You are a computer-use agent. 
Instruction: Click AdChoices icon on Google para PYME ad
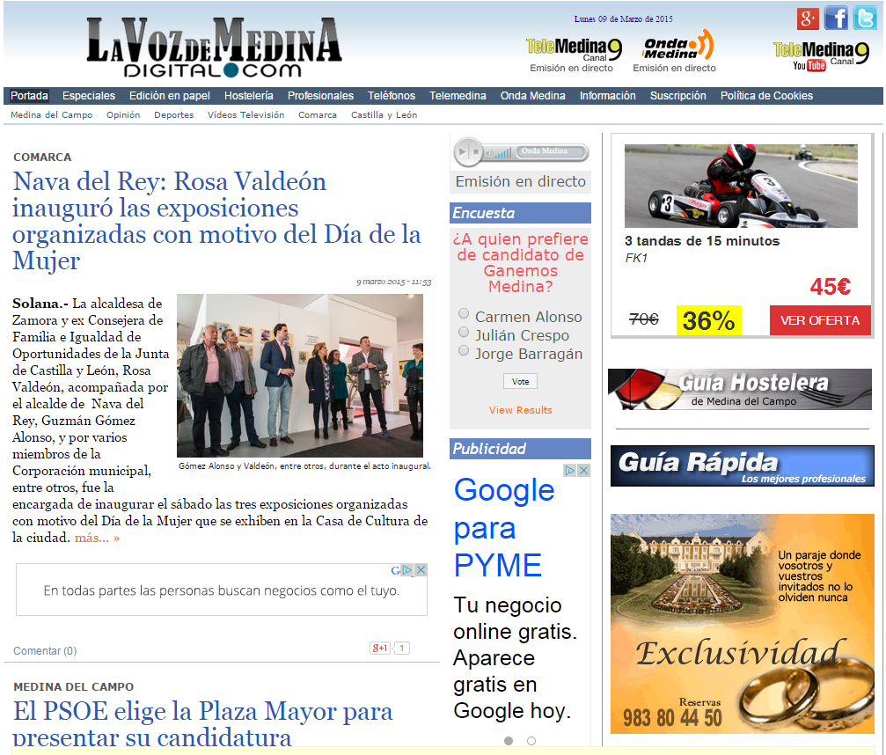tap(569, 470)
